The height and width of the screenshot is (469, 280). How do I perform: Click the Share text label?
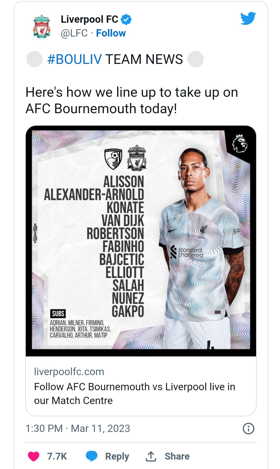pos(177,456)
